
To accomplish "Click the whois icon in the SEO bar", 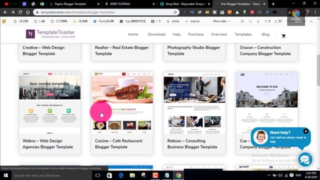I will click(168, 21).
